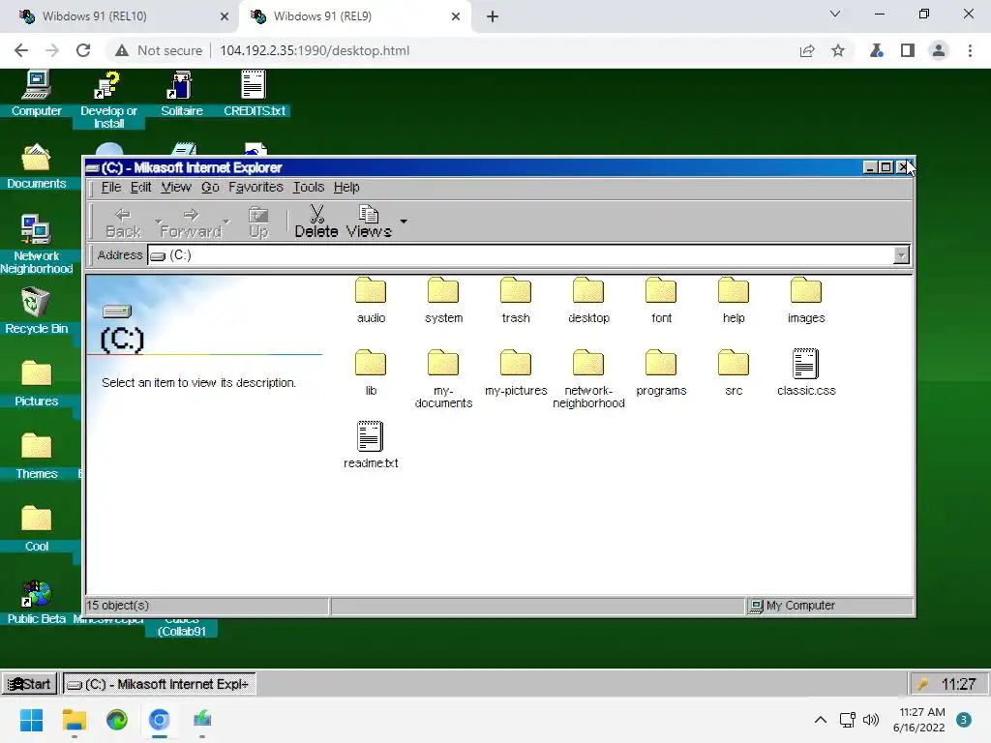This screenshot has width=991, height=743.
Task: Select the CREDITS.txt desktop icon
Action: pyautogui.click(x=255, y=94)
